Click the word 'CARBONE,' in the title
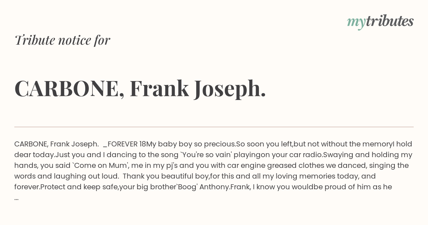Image resolution: width=428 pixels, height=225 pixels. pos(70,88)
